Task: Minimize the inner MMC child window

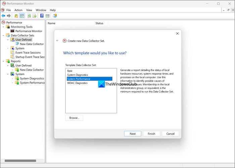Action: tap(224, 10)
